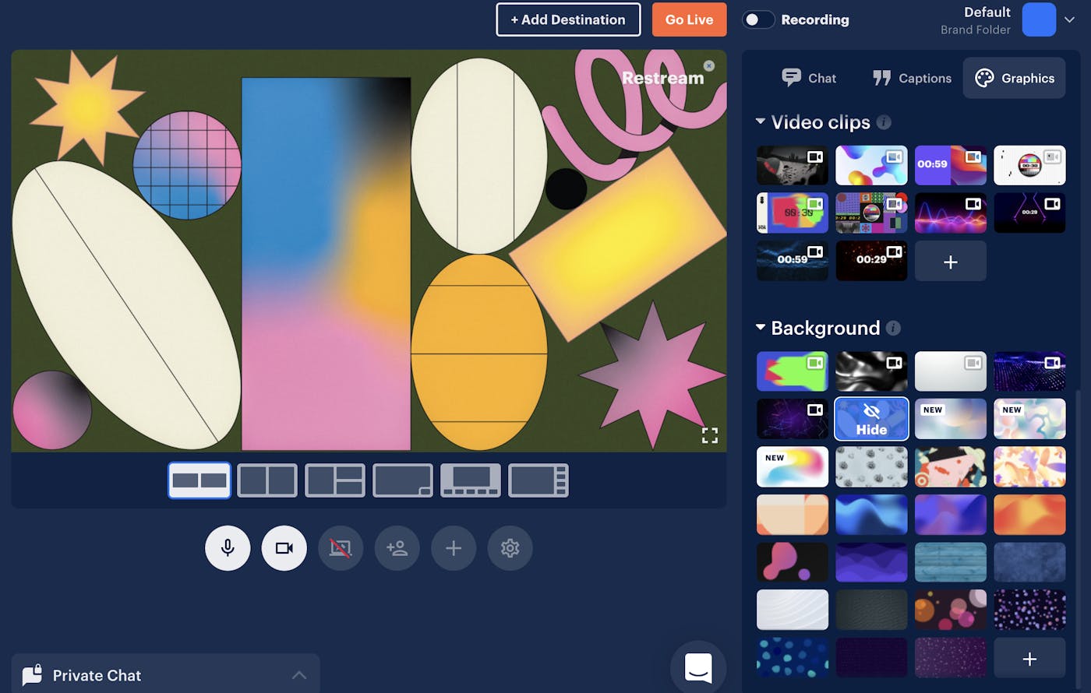Select the NEW rainbow gradient background on white
This screenshot has width=1091, height=693.
point(793,466)
